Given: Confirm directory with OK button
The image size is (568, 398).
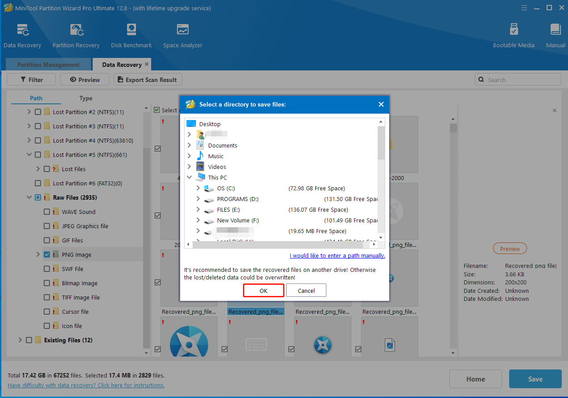Looking at the screenshot, I should pyautogui.click(x=263, y=291).
